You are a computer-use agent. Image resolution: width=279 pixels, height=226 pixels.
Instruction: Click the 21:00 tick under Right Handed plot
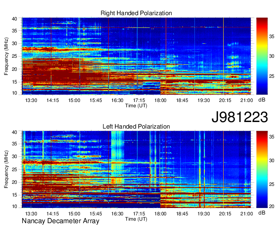point(247,100)
